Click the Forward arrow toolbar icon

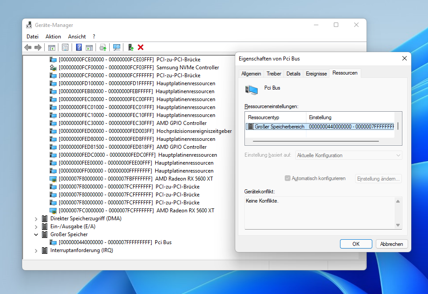(38, 47)
